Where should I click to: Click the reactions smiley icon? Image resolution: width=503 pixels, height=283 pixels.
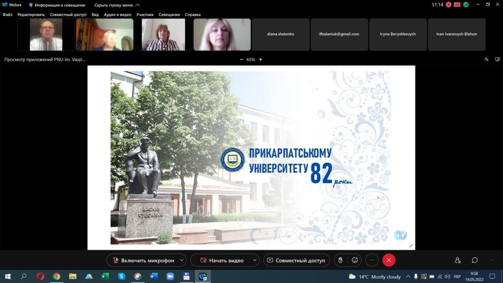[355, 260]
